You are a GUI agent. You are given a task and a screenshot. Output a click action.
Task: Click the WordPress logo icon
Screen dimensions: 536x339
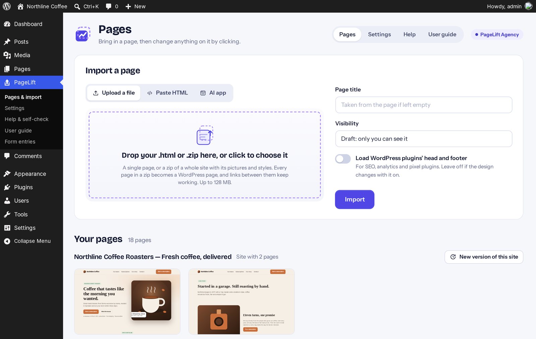click(7, 6)
